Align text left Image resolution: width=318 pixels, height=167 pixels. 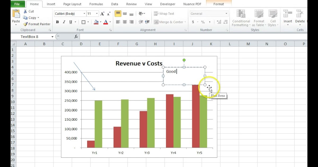click(118, 22)
